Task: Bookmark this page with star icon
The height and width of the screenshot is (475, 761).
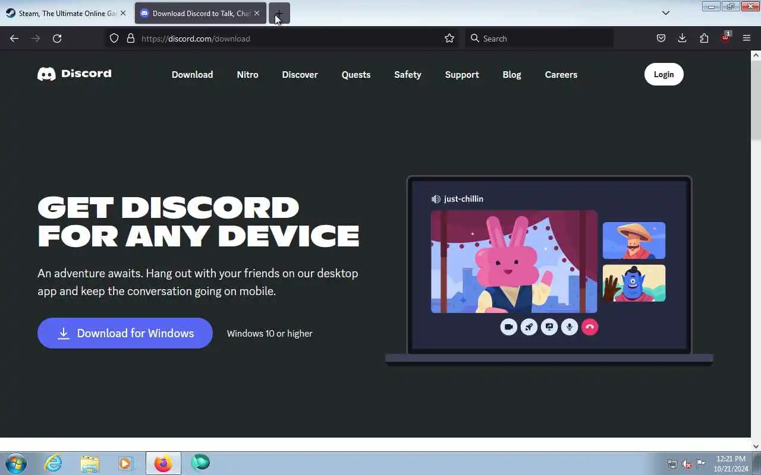Action: tap(449, 39)
